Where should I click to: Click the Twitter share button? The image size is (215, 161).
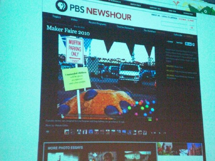click(179, 43)
